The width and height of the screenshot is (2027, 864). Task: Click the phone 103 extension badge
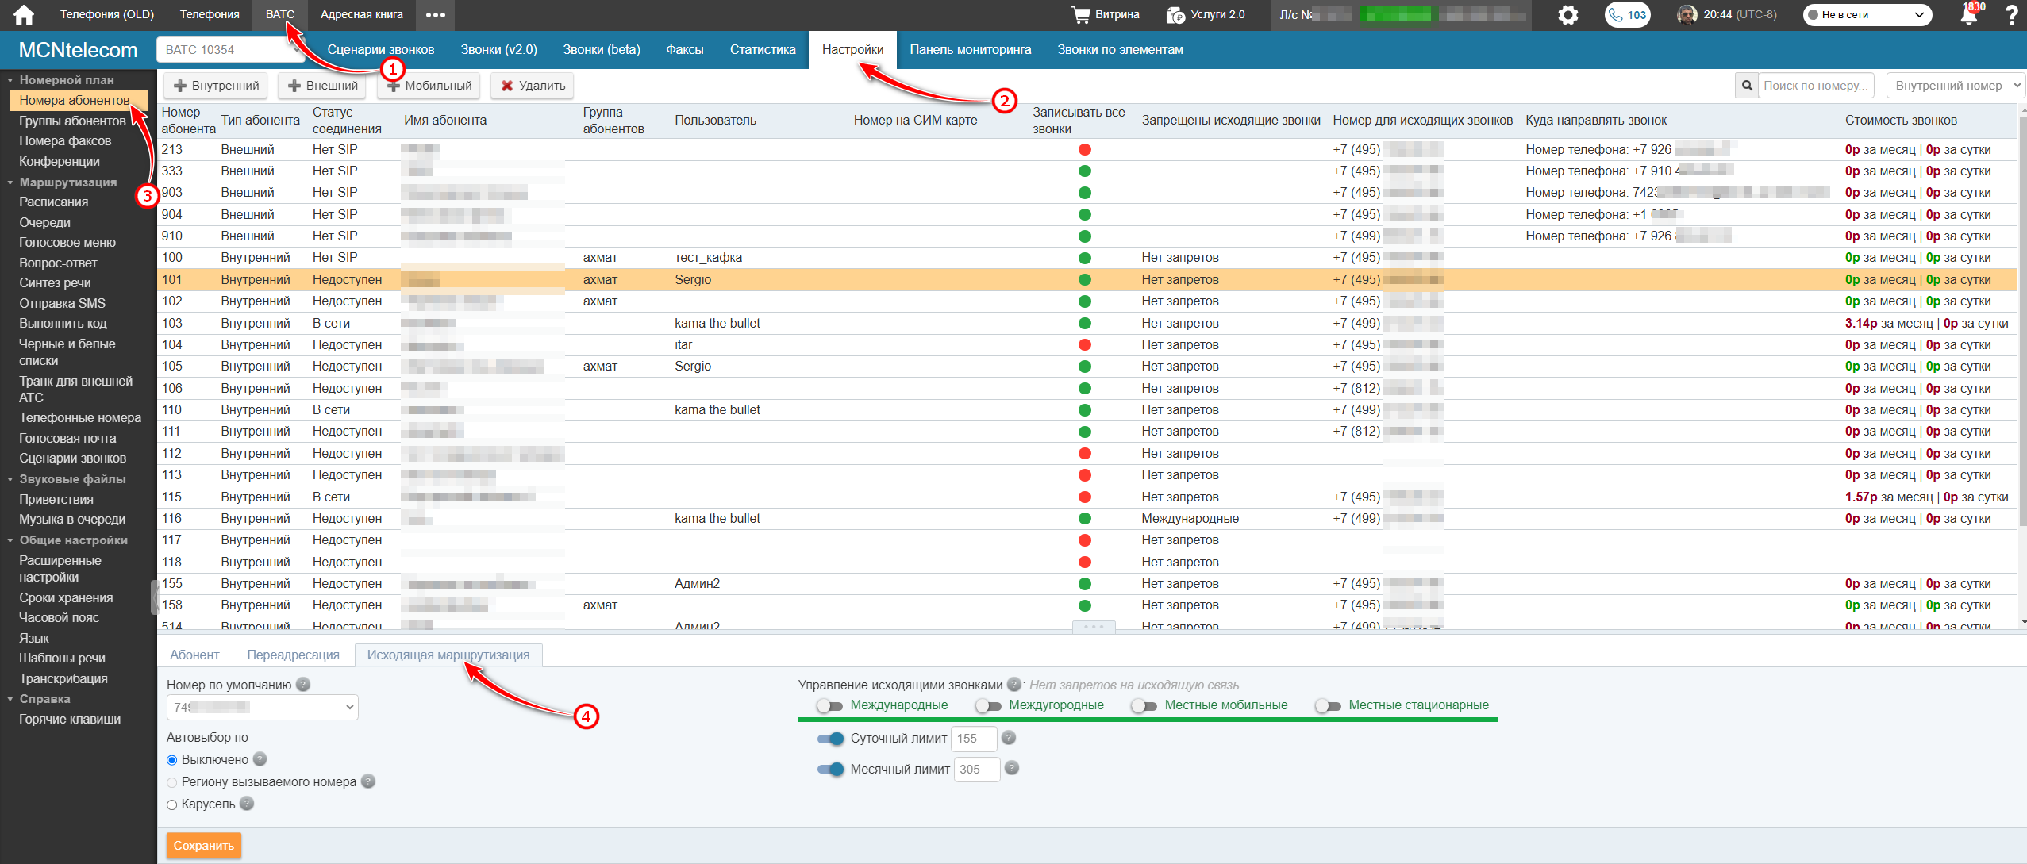tap(1628, 15)
